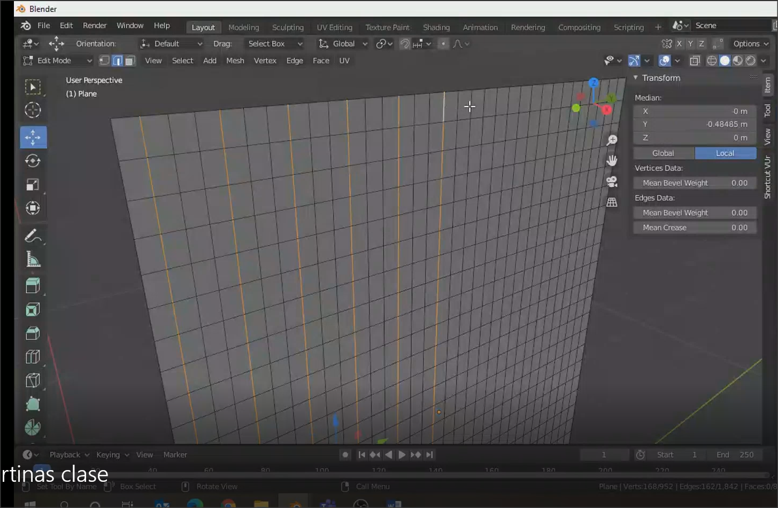
Task: Pick the Measure tool
Action: (x=33, y=260)
